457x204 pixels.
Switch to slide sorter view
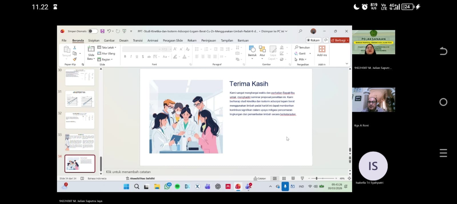click(284, 179)
